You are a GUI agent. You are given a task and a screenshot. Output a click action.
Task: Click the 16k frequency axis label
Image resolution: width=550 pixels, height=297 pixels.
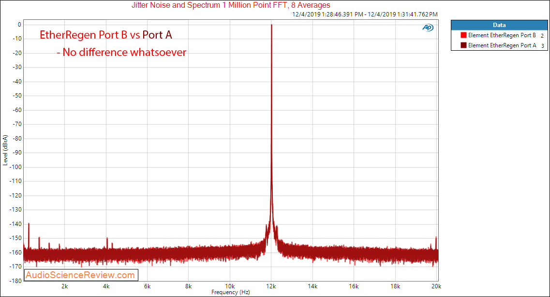click(354, 286)
